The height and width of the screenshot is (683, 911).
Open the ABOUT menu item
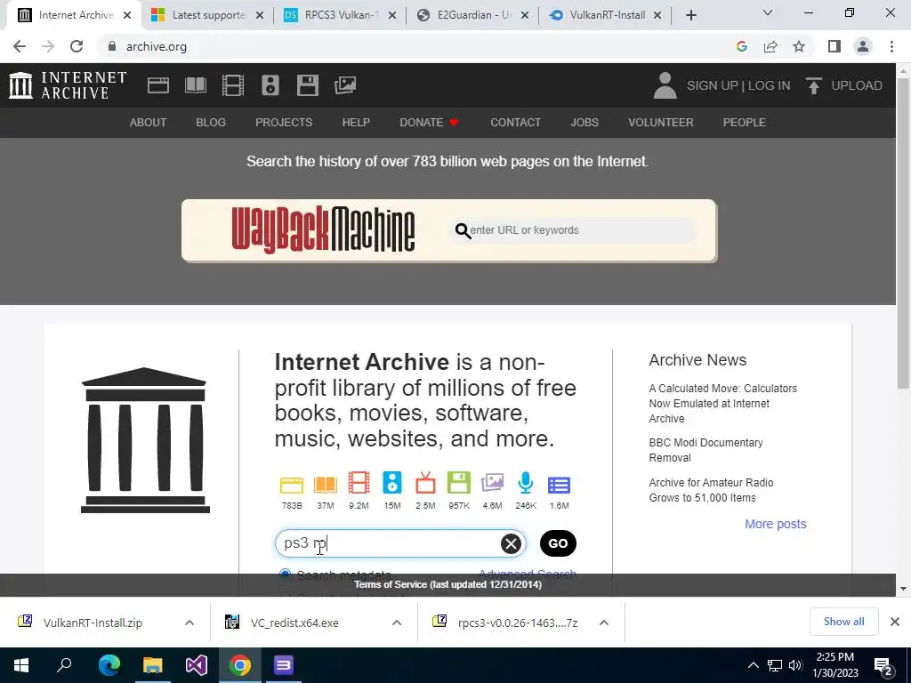tap(149, 123)
